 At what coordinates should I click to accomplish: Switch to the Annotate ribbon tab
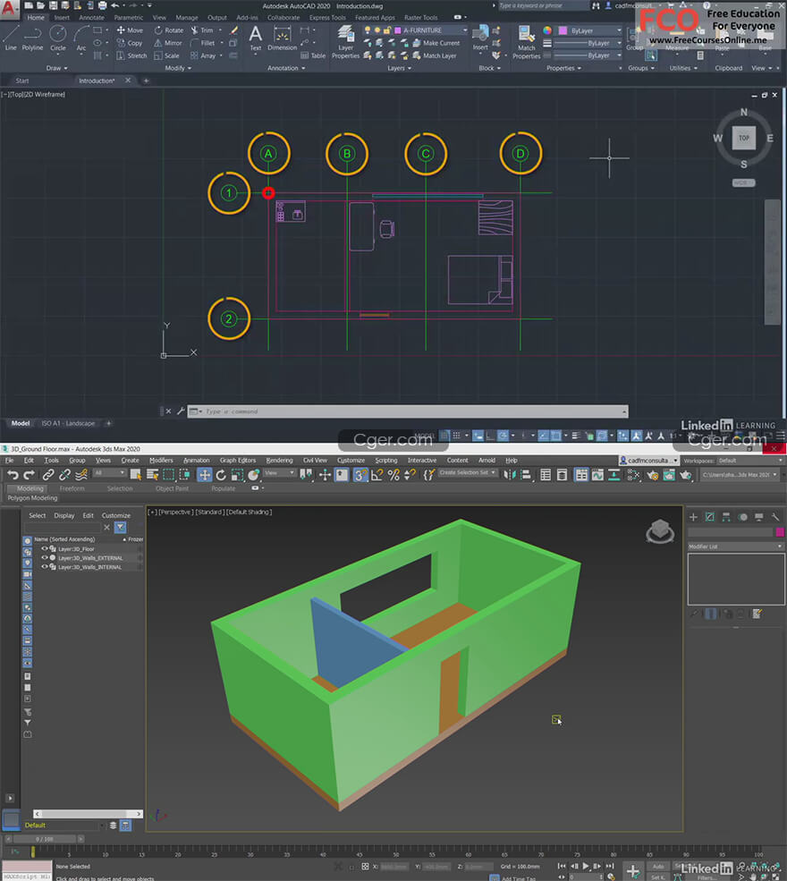tap(91, 18)
